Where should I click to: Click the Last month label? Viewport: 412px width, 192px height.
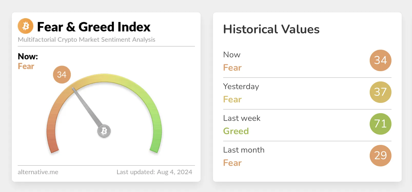(244, 150)
